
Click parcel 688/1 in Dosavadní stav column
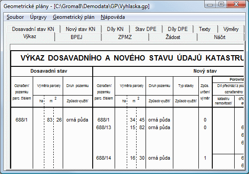tap(21, 120)
